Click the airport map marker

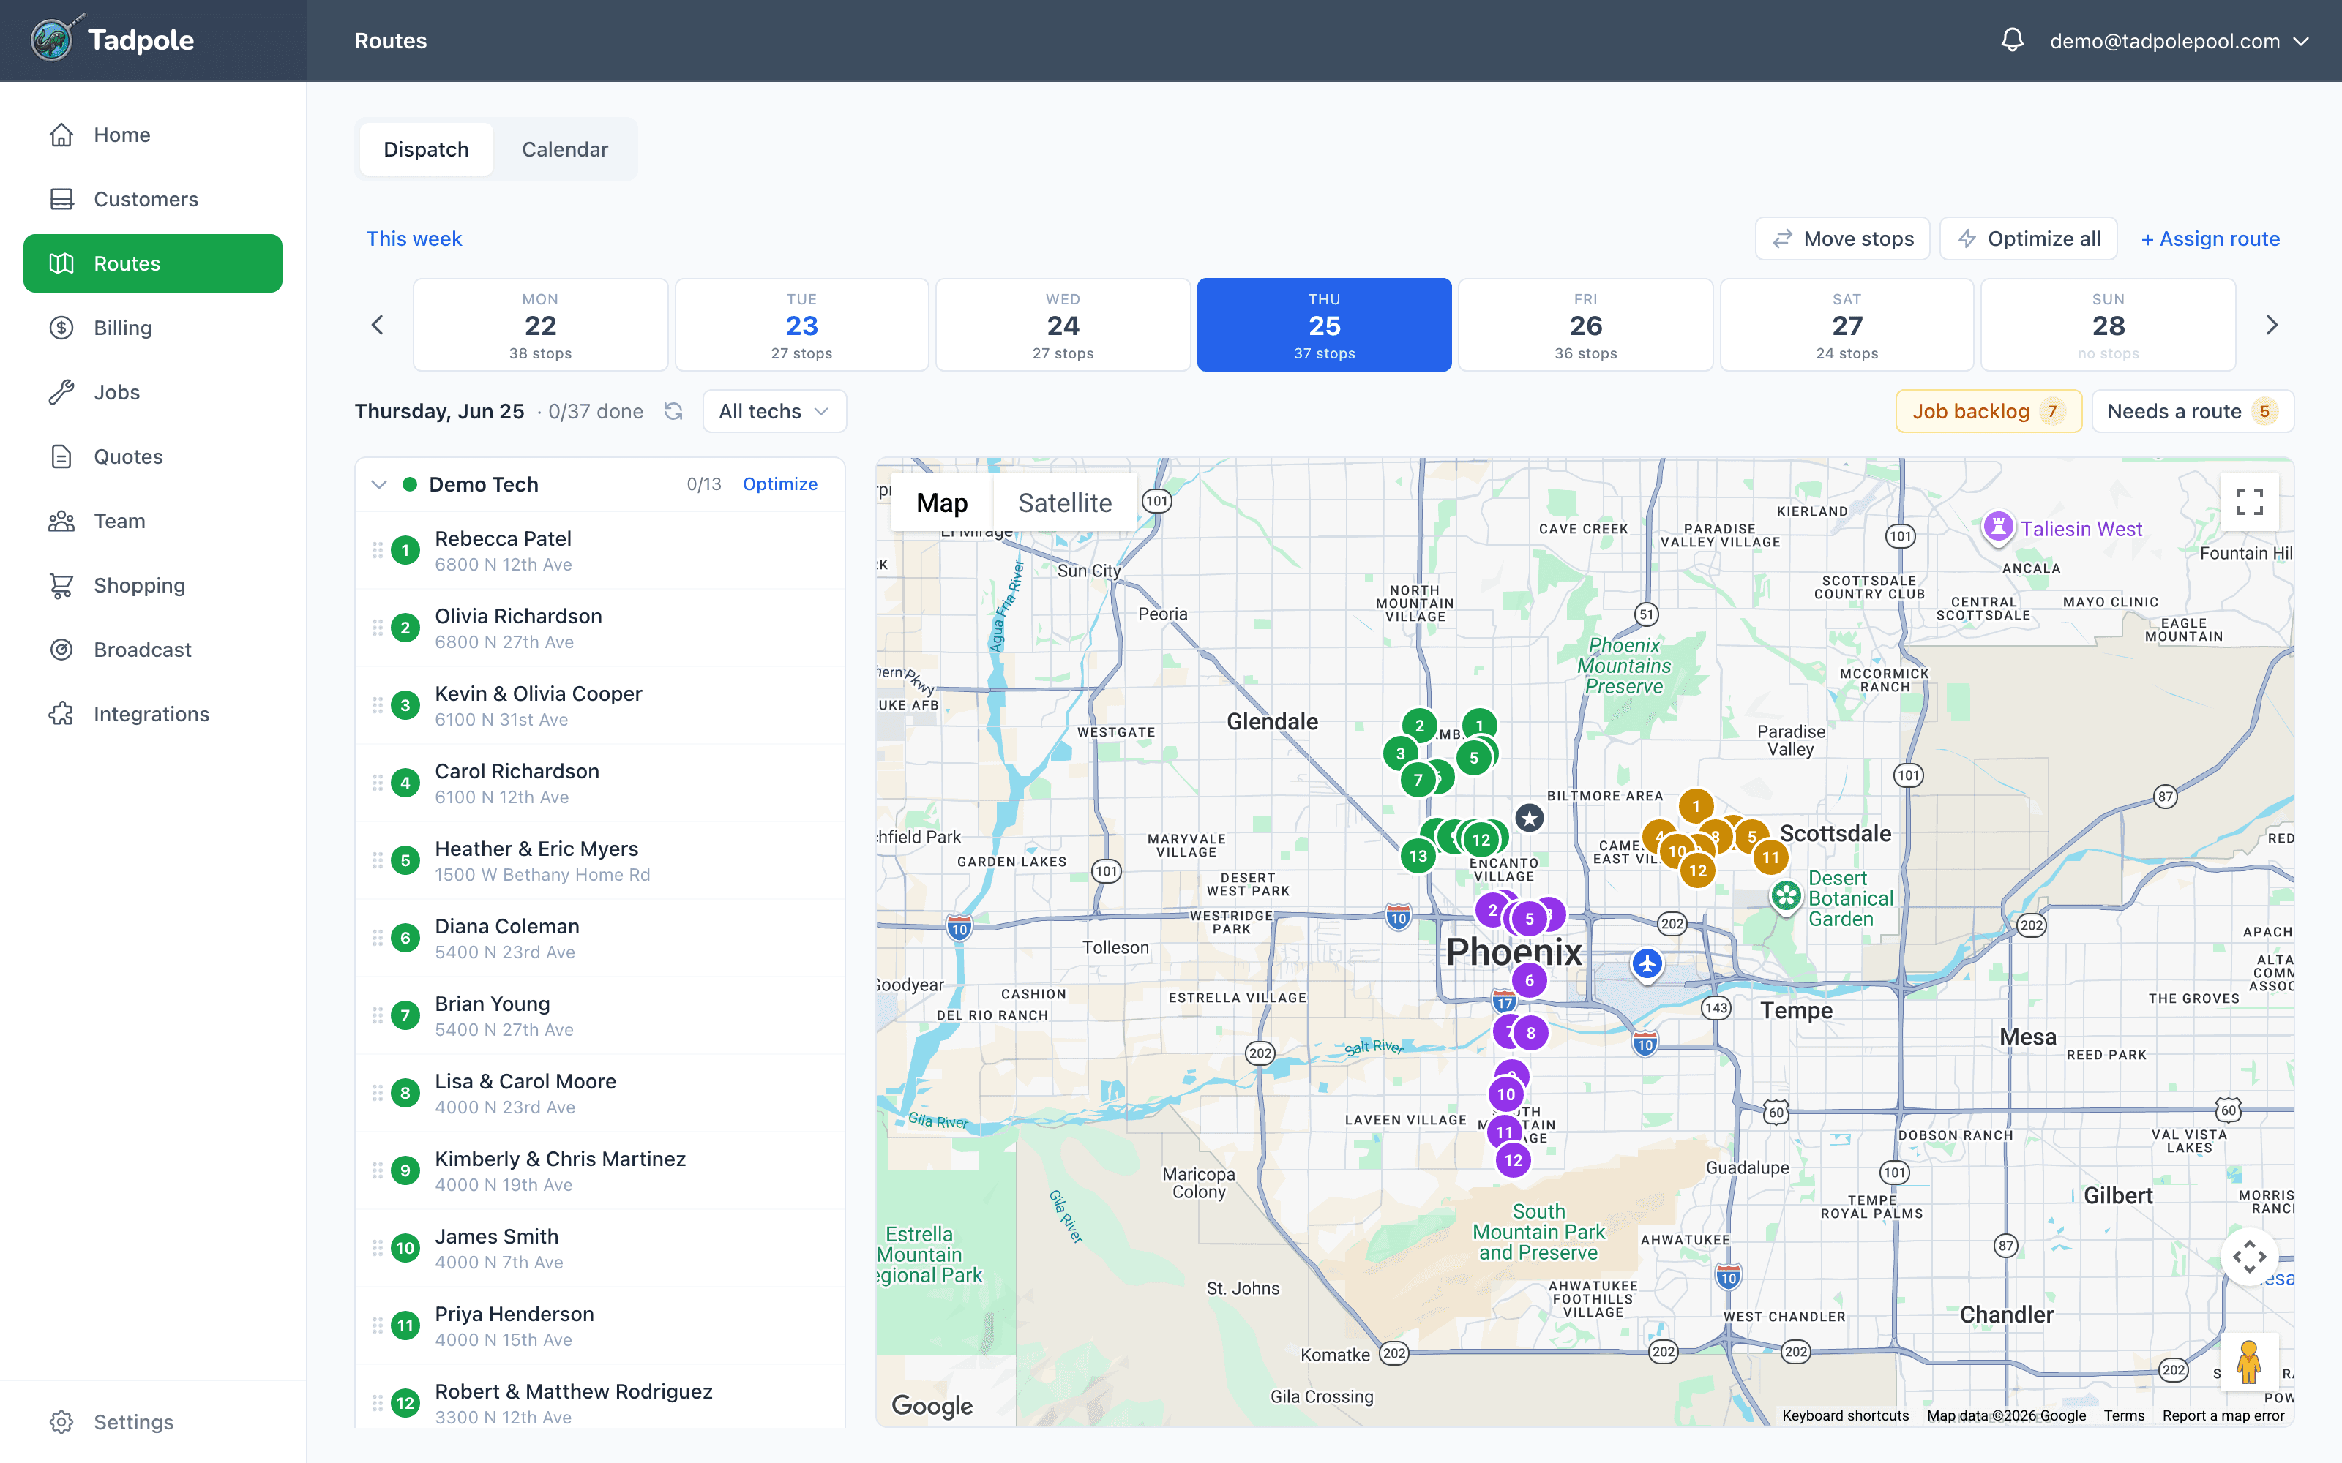pyautogui.click(x=1647, y=965)
